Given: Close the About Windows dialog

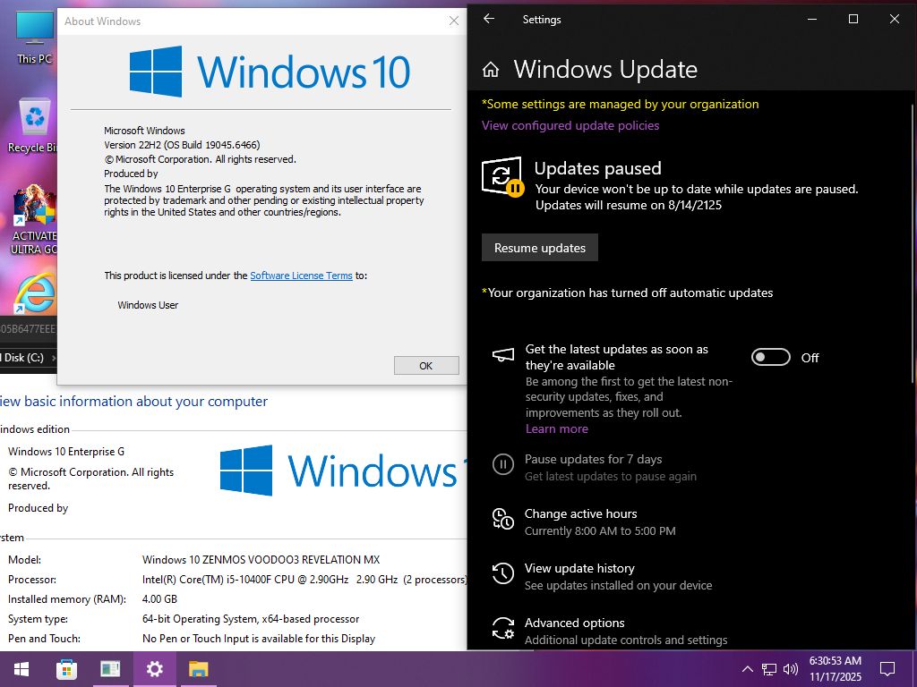Looking at the screenshot, I should pos(454,21).
